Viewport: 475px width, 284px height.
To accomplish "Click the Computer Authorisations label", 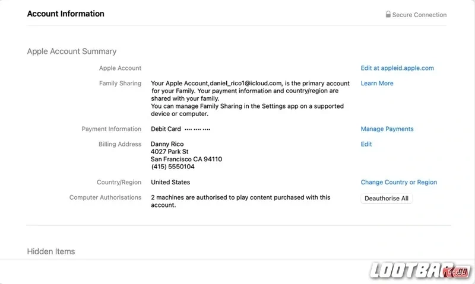I will [105, 197].
